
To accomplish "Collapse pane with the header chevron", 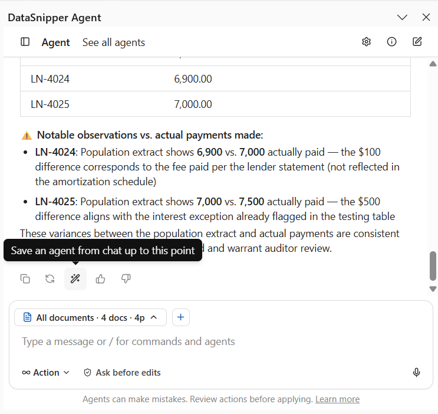I will pos(402,17).
